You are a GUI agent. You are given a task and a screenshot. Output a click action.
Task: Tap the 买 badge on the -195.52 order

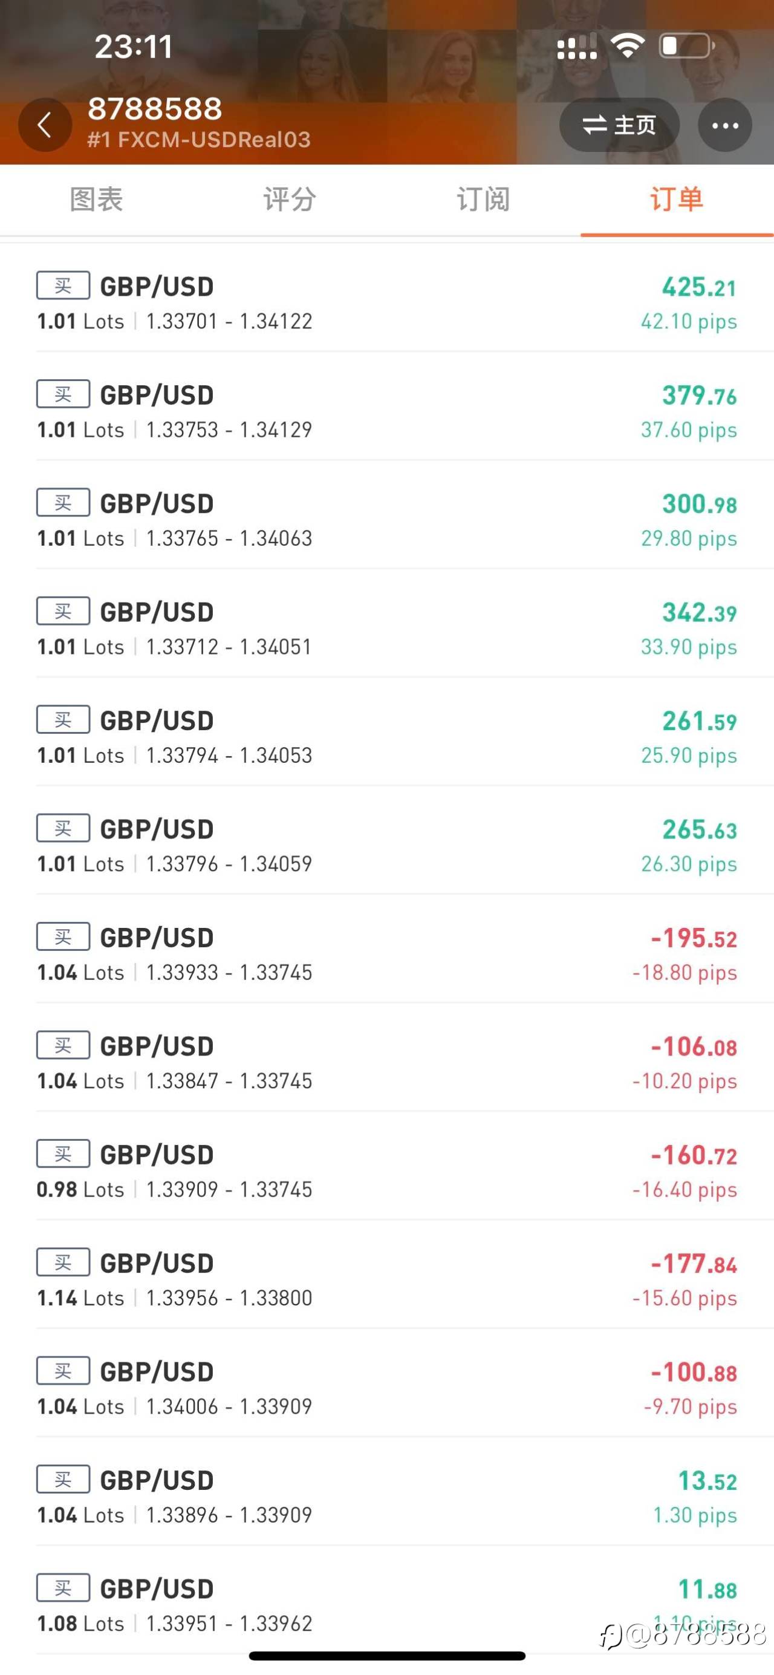click(63, 937)
